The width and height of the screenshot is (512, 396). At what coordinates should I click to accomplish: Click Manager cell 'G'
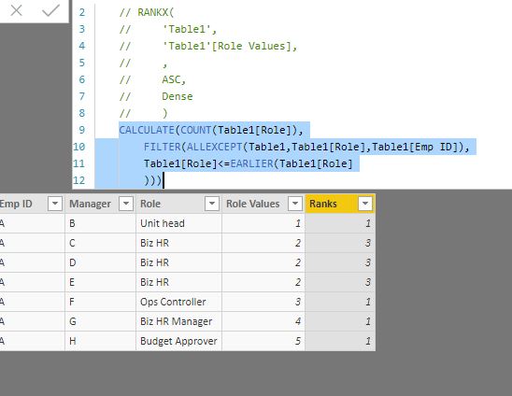click(x=100, y=321)
